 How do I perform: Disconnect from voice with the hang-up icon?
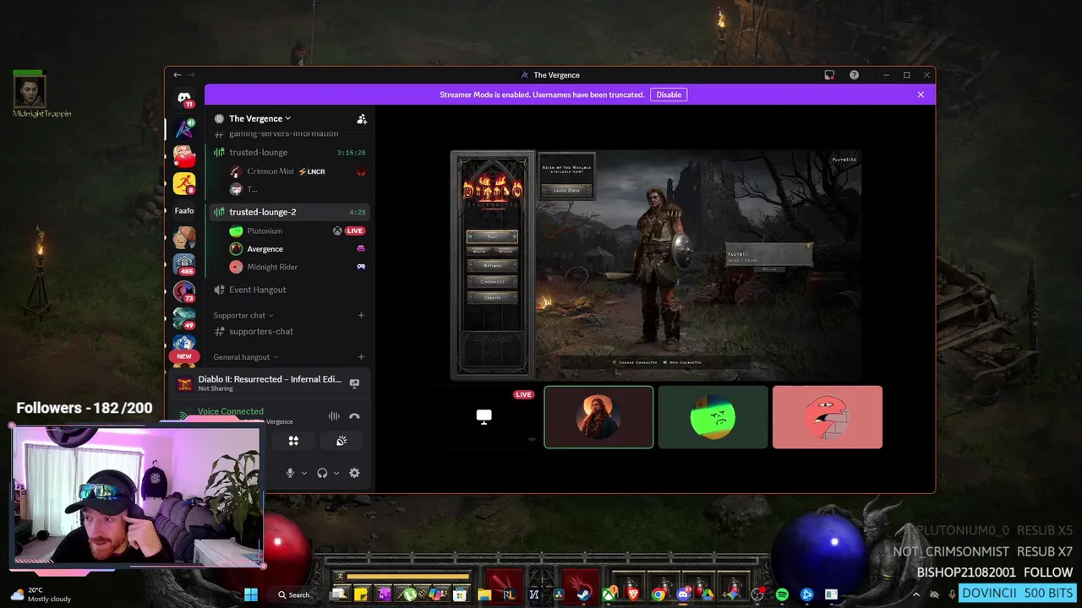tap(354, 416)
